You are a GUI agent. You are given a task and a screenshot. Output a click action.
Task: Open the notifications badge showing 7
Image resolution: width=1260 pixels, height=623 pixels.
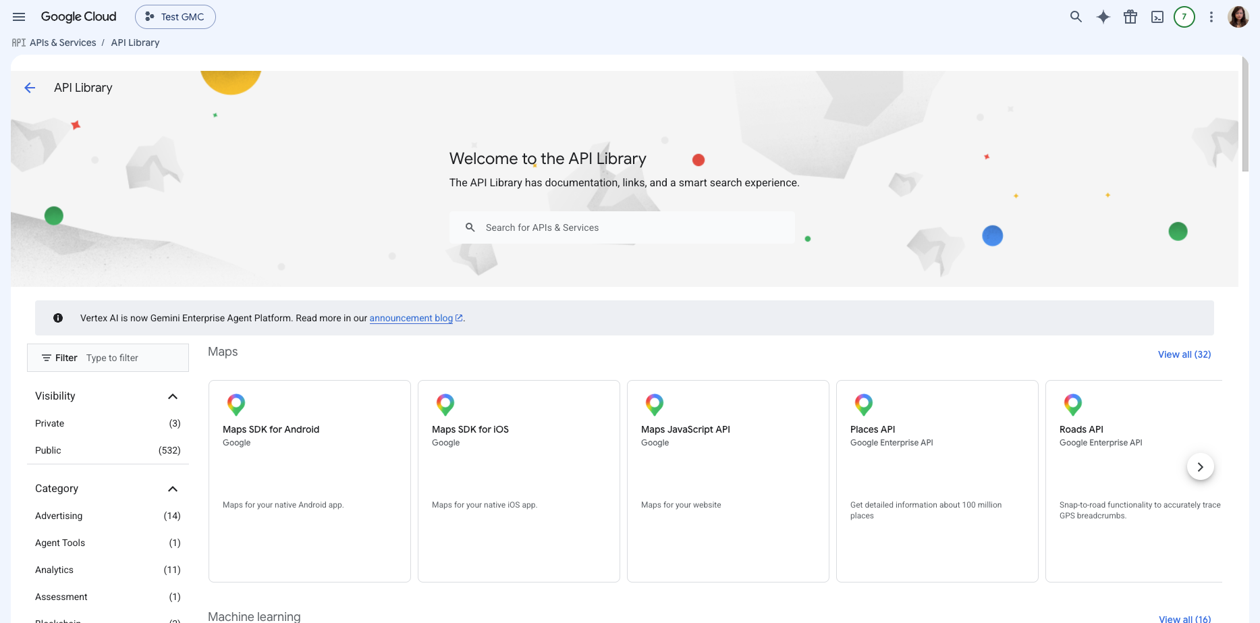pos(1184,17)
